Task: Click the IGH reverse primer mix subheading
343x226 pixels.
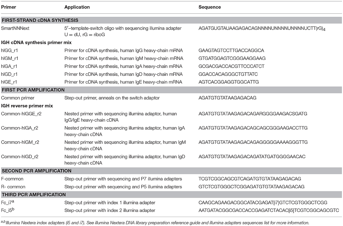Action: coord(27,106)
